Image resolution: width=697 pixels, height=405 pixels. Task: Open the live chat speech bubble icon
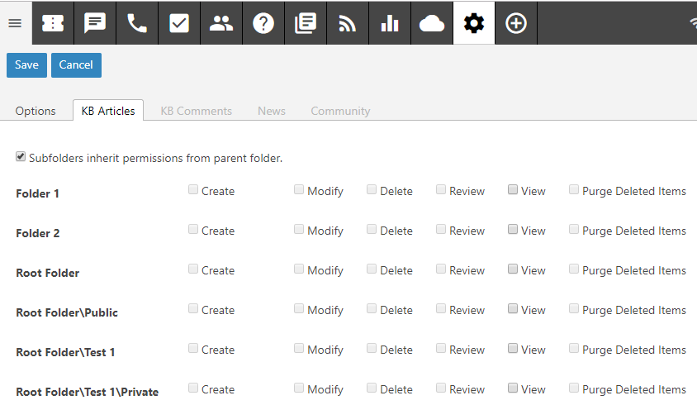(95, 23)
